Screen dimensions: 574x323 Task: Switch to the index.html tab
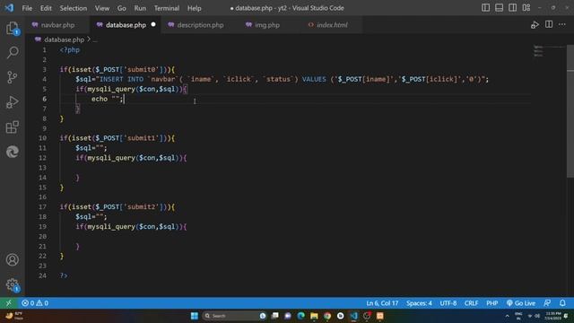pyautogui.click(x=332, y=25)
